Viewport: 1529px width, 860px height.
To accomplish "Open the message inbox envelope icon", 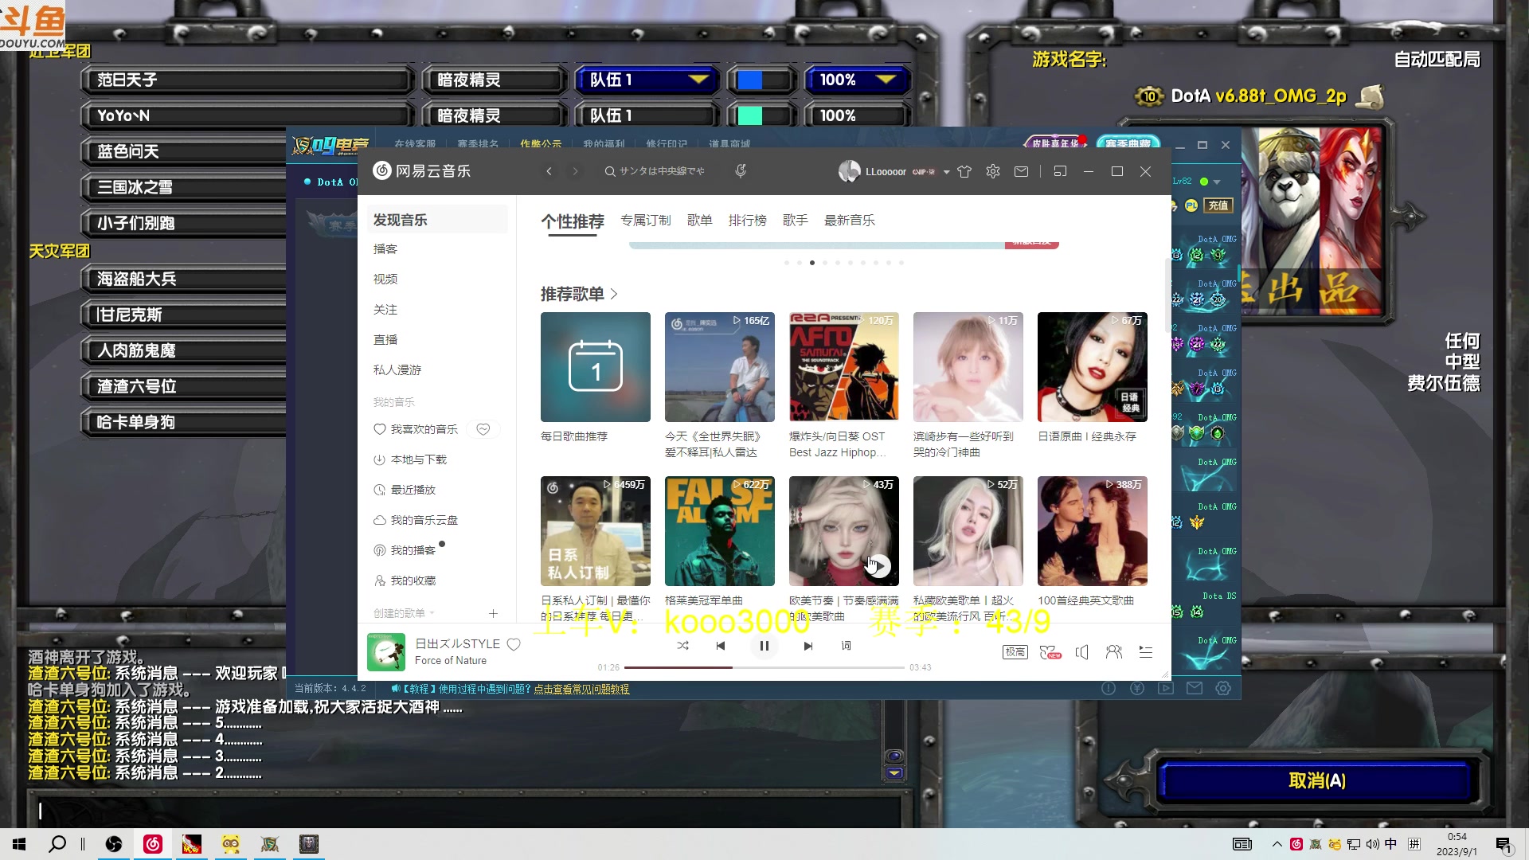I will click(1021, 171).
